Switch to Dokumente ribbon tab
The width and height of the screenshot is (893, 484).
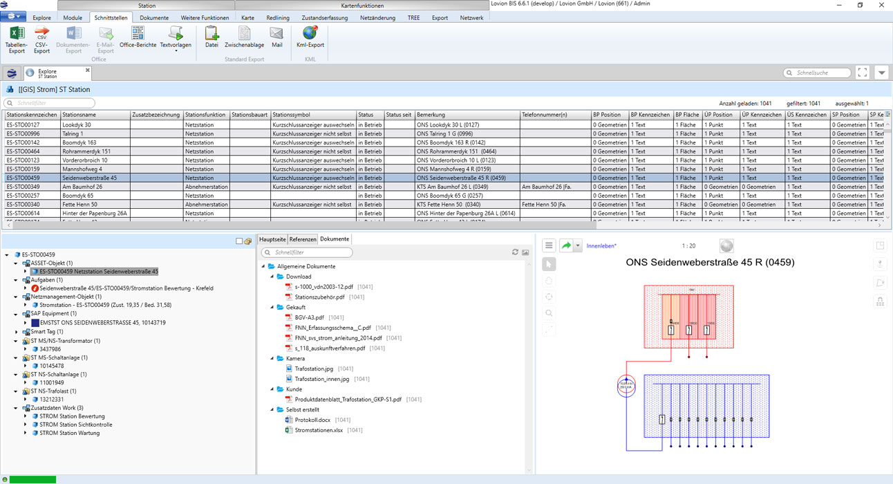click(x=154, y=18)
